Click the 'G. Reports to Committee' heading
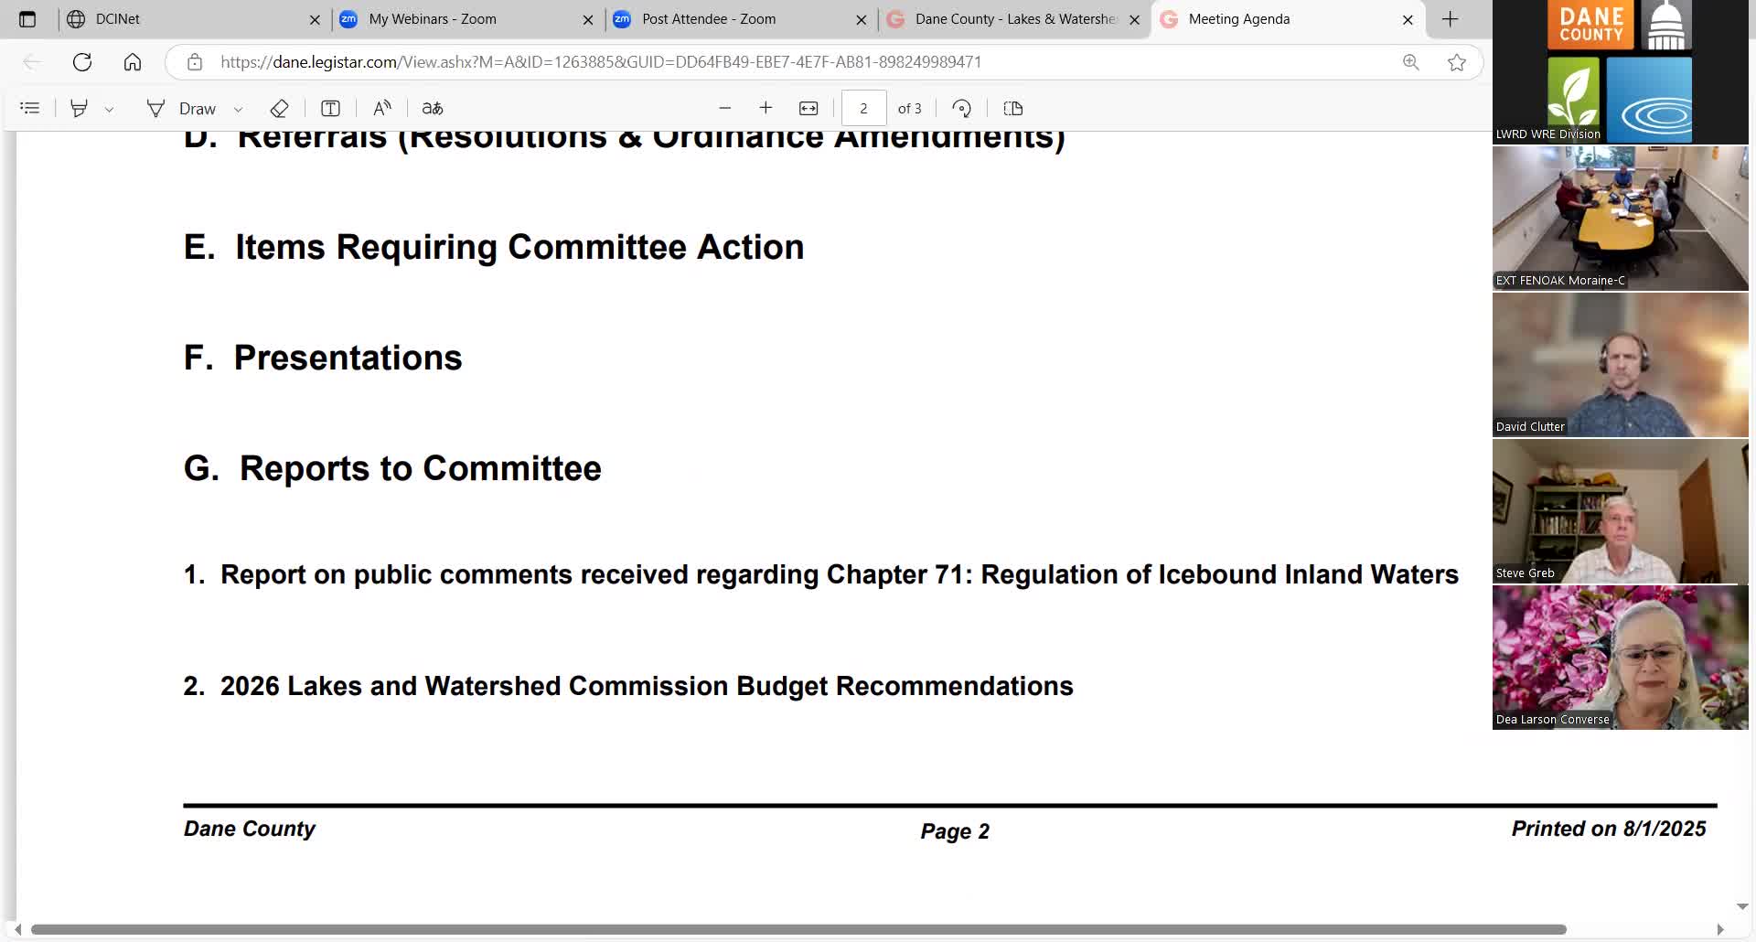This screenshot has width=1756, height=942. click(392, 468)
